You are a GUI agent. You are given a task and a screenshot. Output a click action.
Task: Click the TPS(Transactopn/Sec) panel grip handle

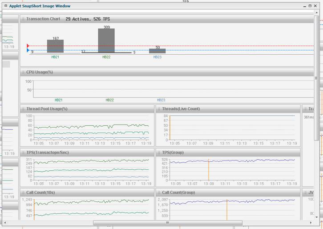pyautogui.click(x=23, y=153)
